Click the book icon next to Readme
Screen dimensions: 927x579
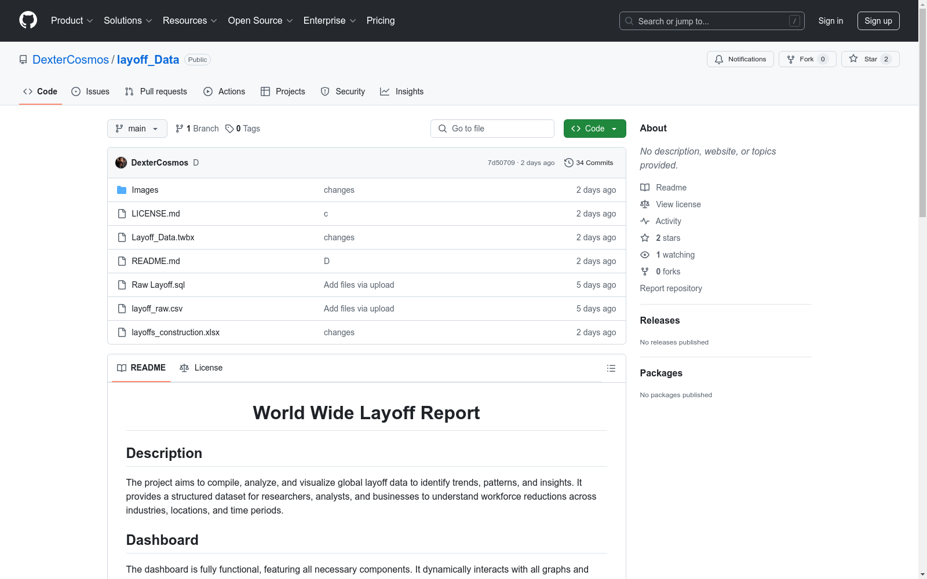coord(645,188)
